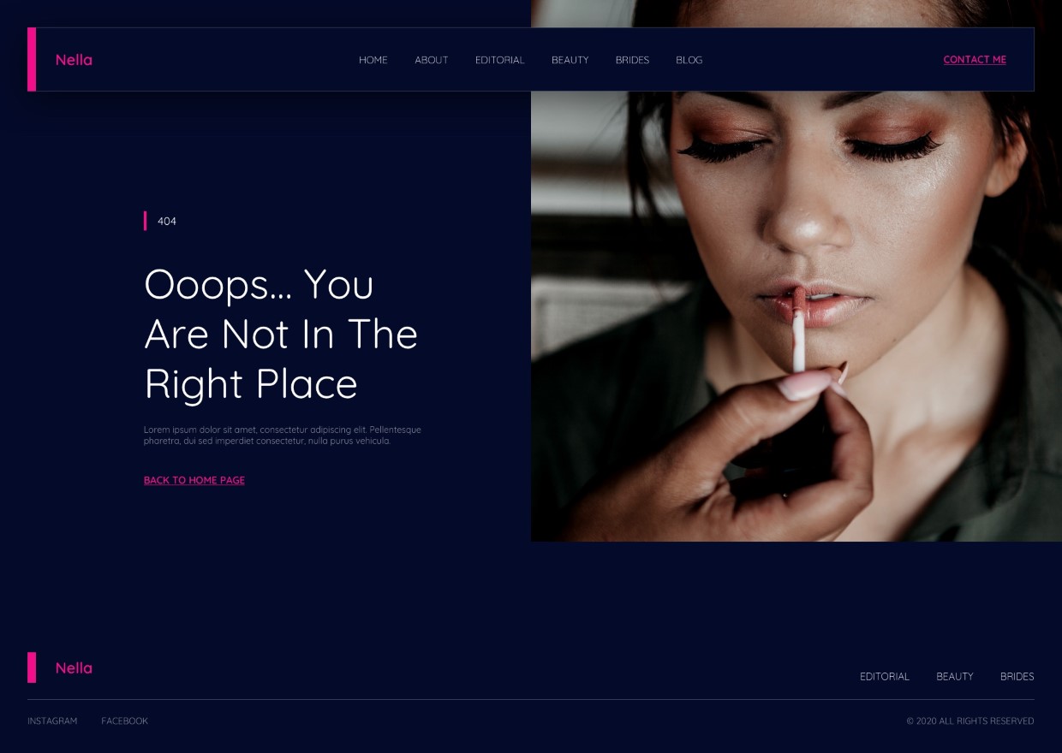Click the pink bar beside header logo
The image size is (1062, 753).
click(x=32, y=59)
